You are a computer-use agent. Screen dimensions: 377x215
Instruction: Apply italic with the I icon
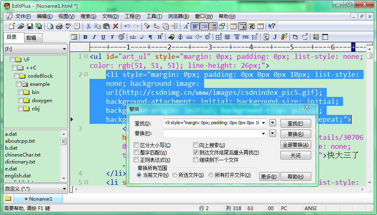click(x=94, y=37)
